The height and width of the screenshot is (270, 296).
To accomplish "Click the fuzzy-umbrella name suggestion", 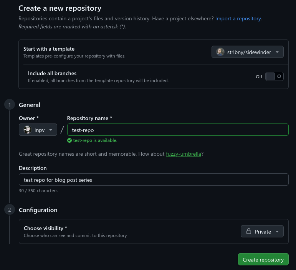I will [x=183, y=154].
